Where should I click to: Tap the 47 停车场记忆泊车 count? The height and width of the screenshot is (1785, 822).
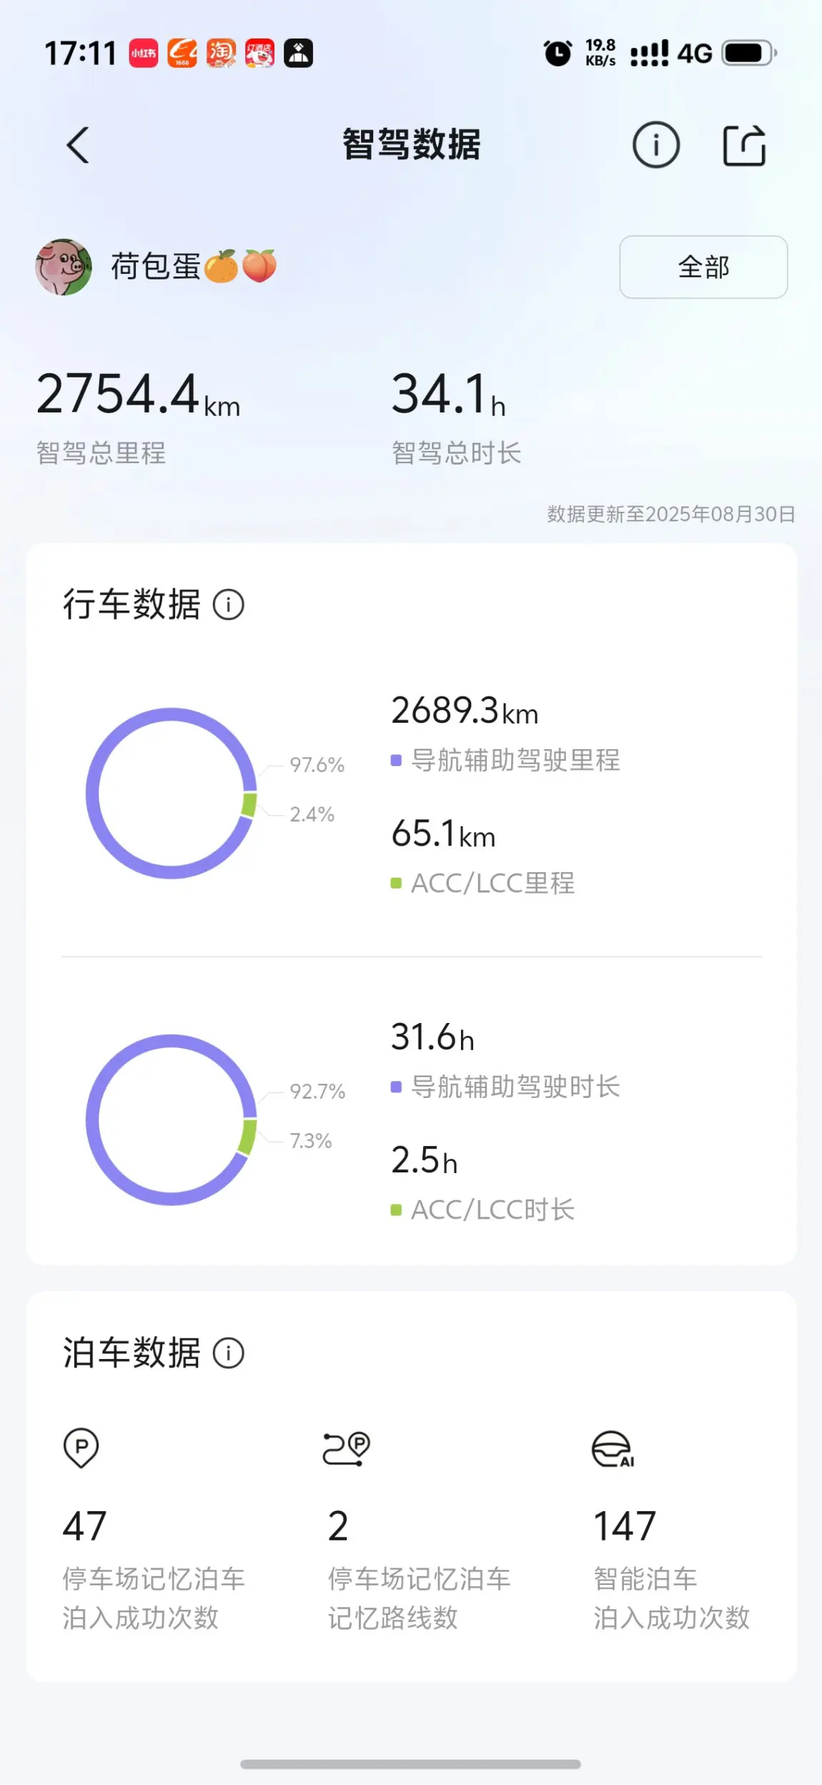(x=84, y=1526)
